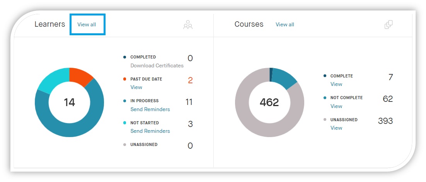Click the in progress count 11
The height and width of the screenshot is (182, 426).
[x=189, y=102]
